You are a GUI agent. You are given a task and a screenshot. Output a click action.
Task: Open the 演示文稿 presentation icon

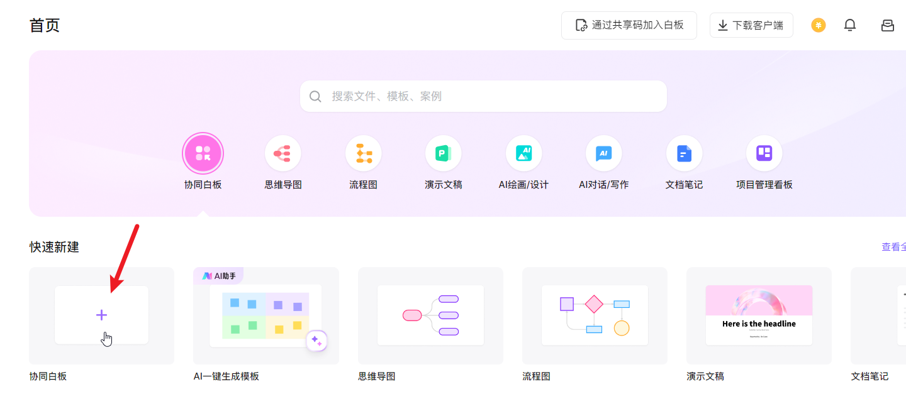click(443, 153)
